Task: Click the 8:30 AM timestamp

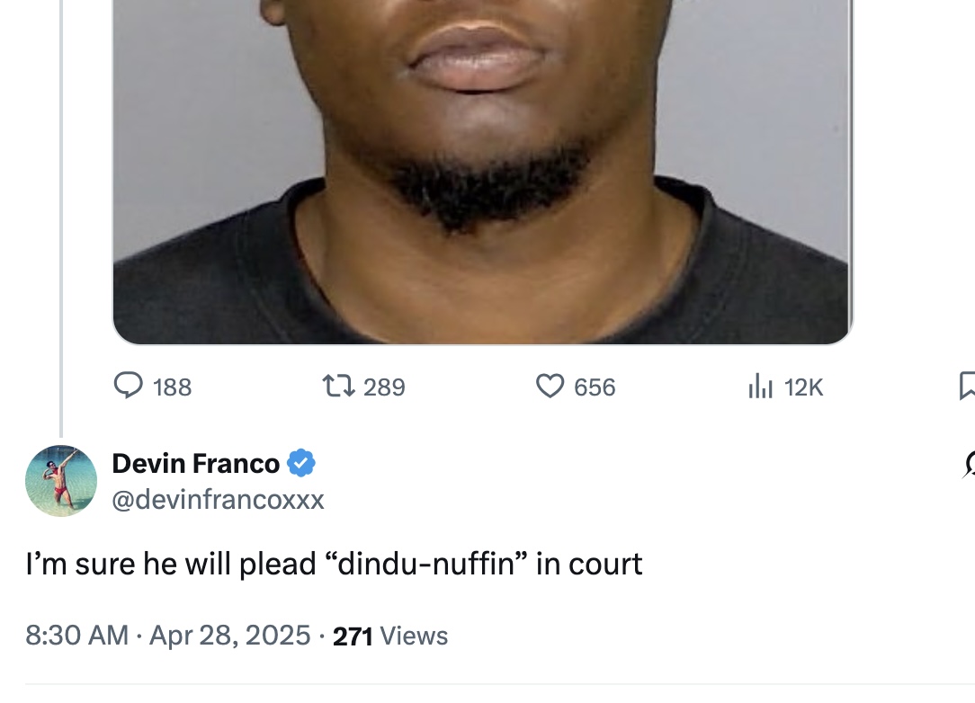Action: click(76, 636)
